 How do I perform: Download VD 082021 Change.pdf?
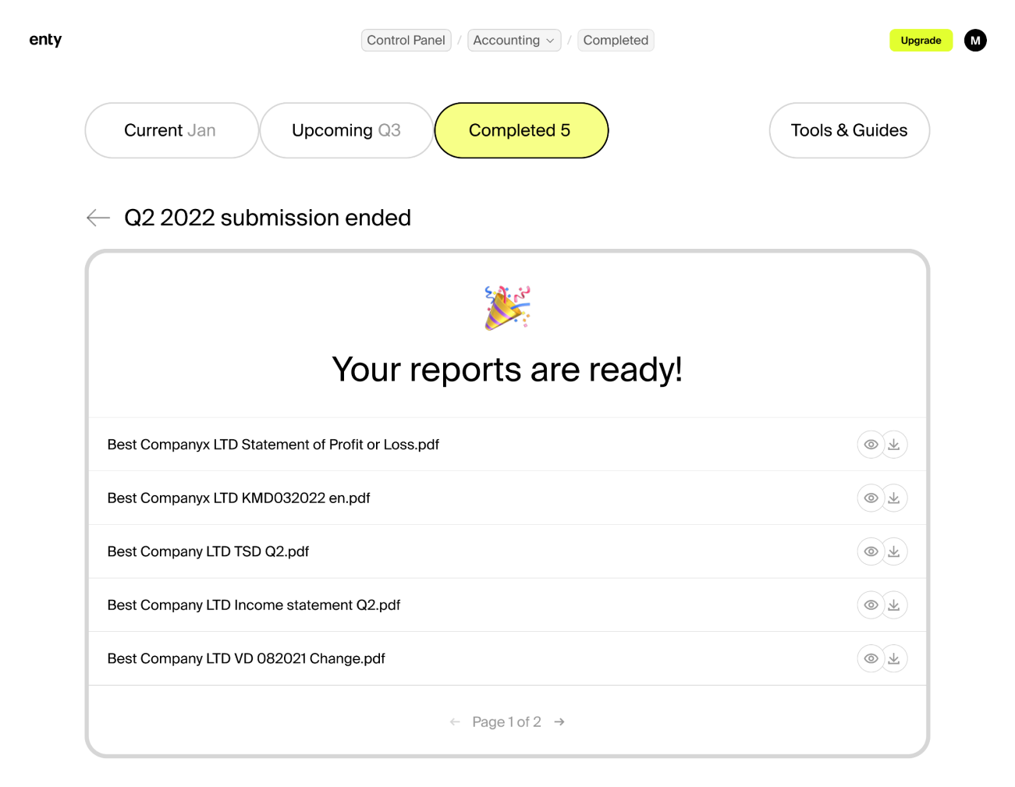click(x=894, y=659)
